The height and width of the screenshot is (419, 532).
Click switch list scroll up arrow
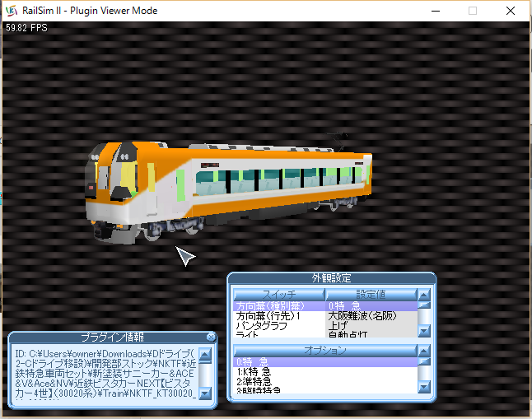click(x=424, y=295)
